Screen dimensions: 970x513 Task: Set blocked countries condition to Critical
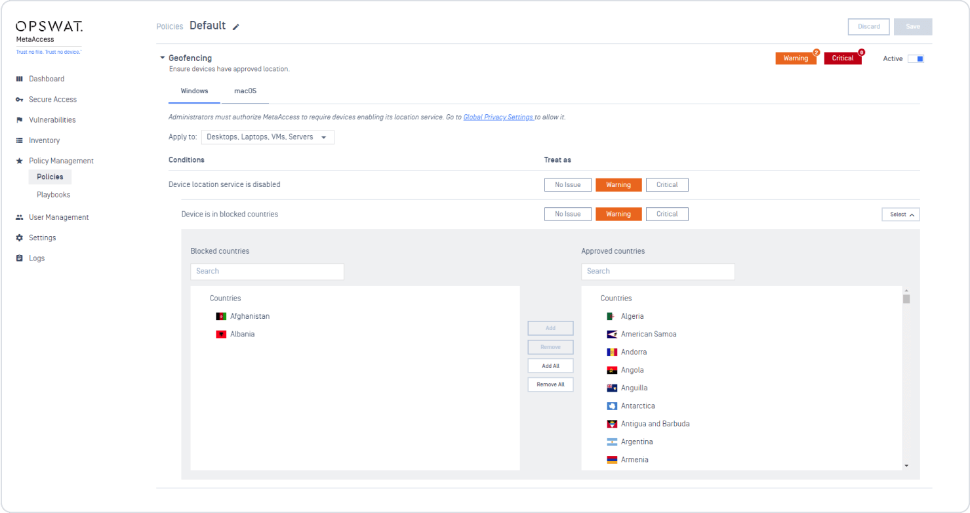667,215
